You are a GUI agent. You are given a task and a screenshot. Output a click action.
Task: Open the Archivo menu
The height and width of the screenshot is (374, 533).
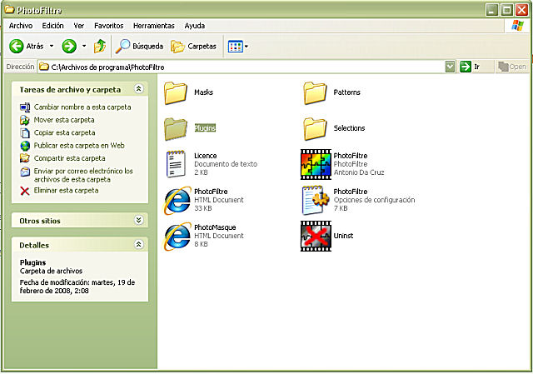point(21,26)
